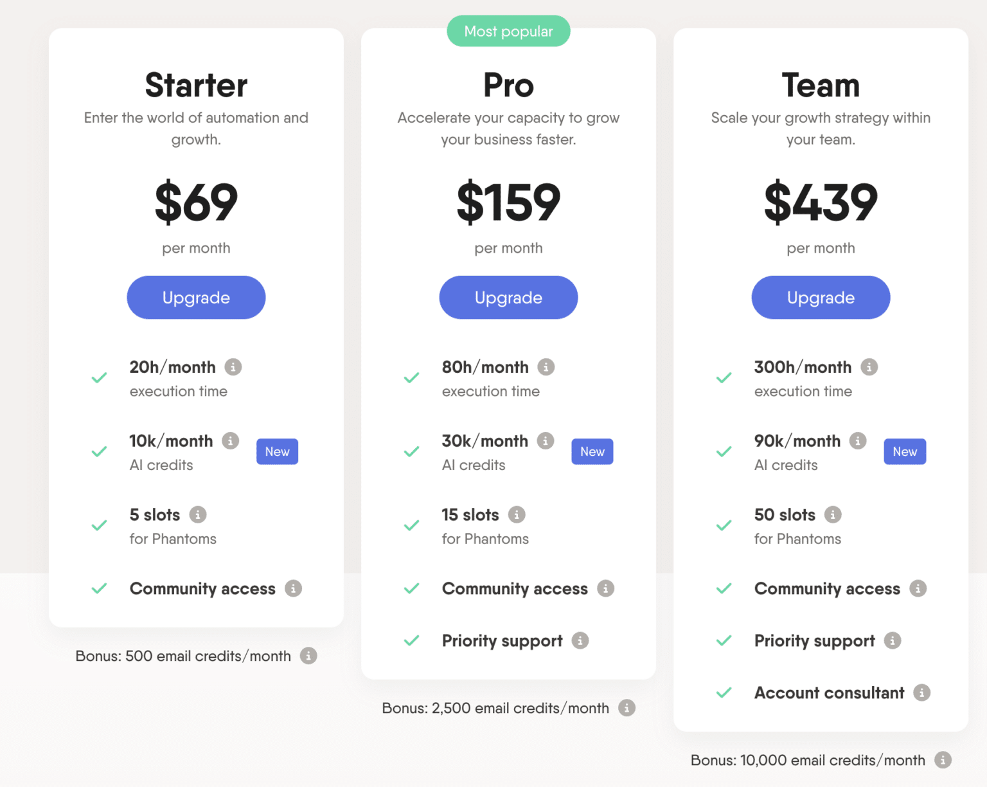Open the tooltip for Starter's 5 slots
The image size is (987, 787).
(198, 514)
